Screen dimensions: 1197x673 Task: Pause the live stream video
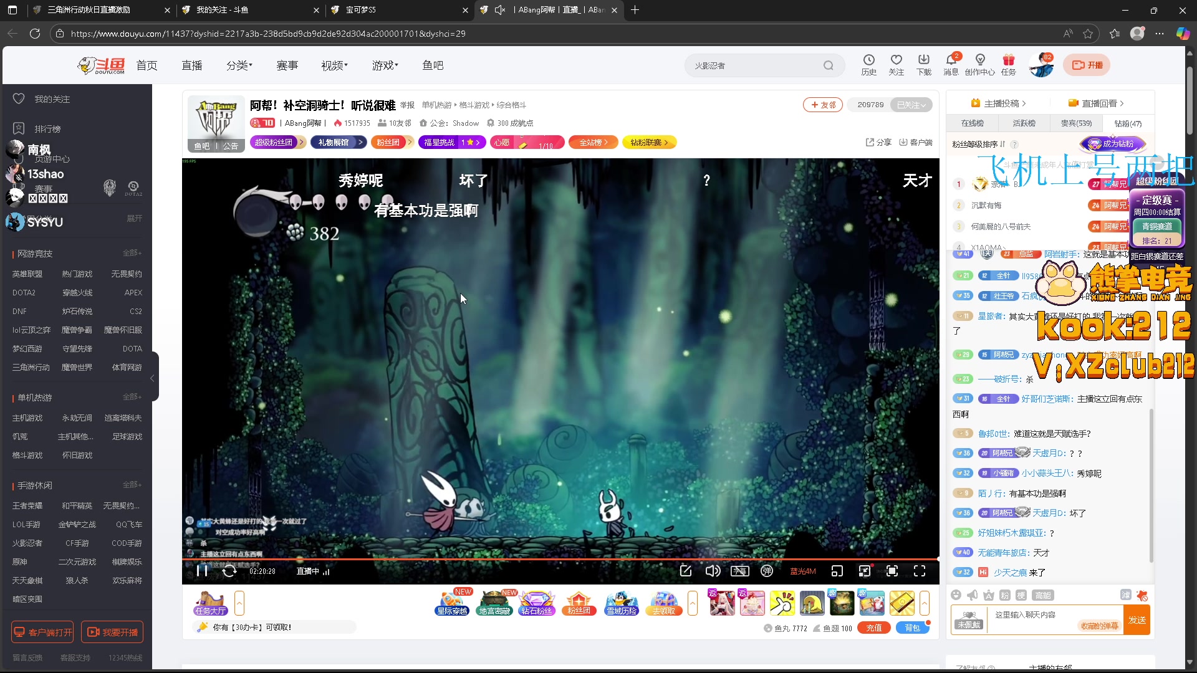202,571
